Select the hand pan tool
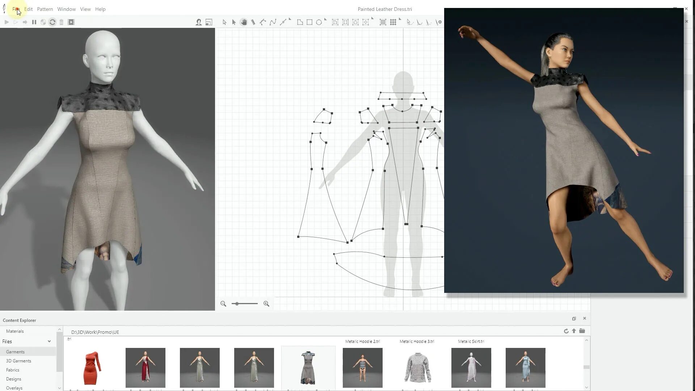 (x=244, y=22)
